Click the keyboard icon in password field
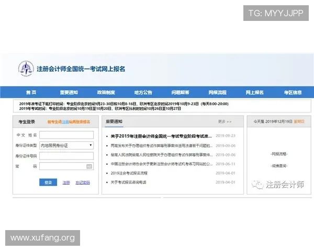314x251 pixels. (x=89, y=166)
